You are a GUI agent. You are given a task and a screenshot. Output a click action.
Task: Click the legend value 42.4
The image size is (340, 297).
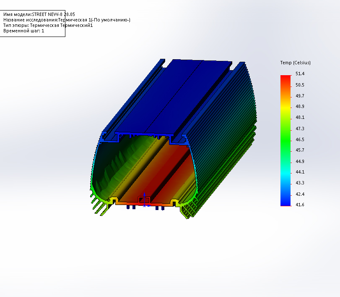click(x=300, y=194)
